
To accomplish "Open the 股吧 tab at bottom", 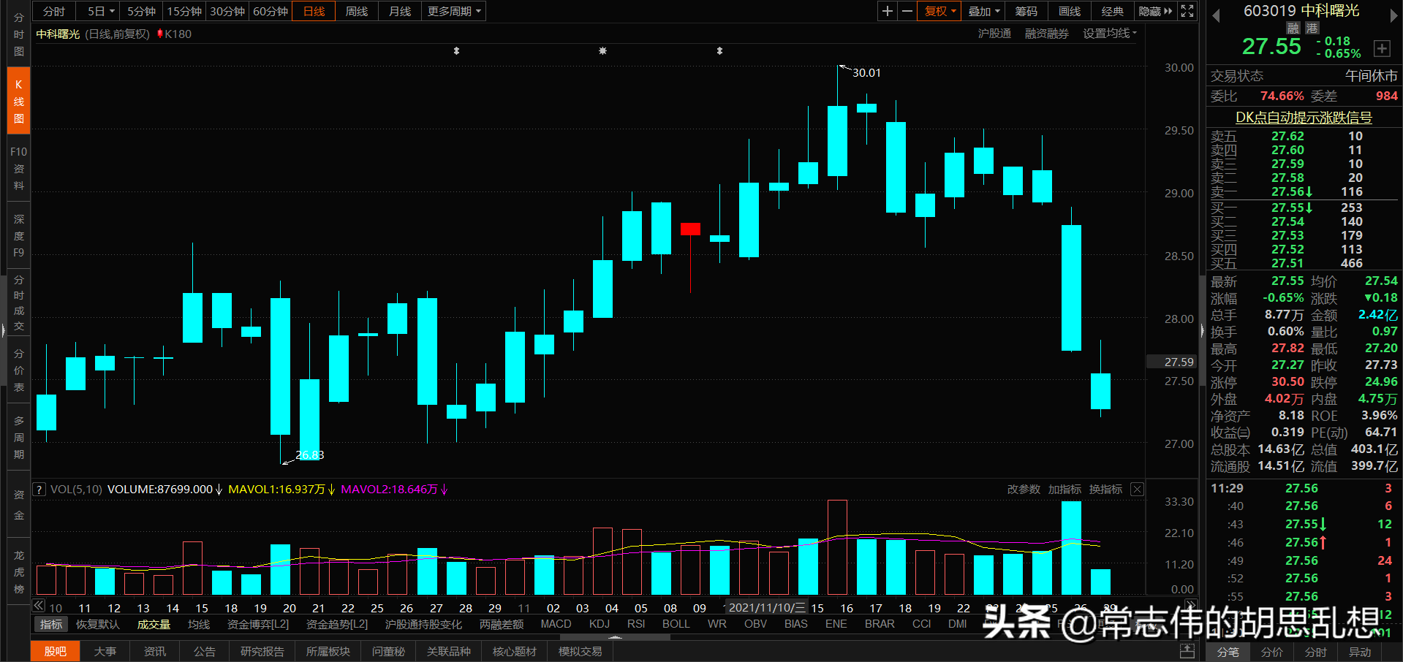I will click(x=55, y=650).
